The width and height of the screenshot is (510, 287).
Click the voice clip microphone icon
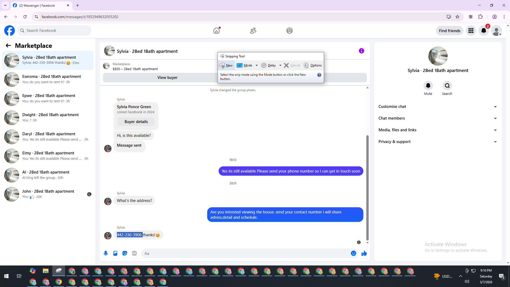coord(106,253)
